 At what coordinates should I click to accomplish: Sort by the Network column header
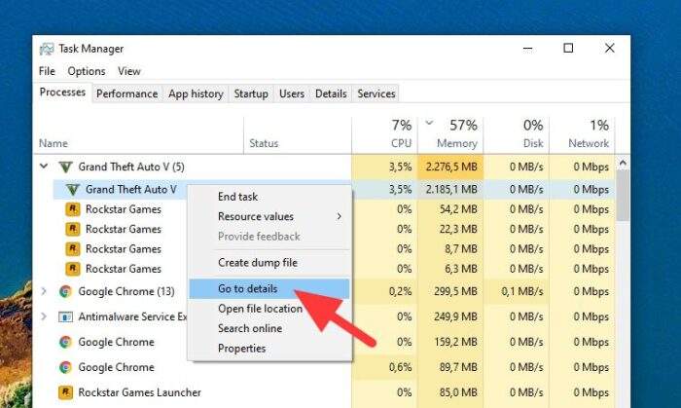[x=583, y=135]
